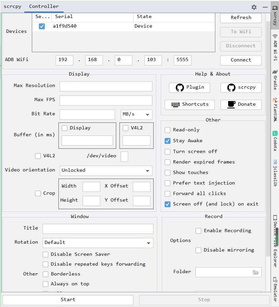Select the Controller tab
The width and height of the screenshot is (279, 307).
click(44, 7)
